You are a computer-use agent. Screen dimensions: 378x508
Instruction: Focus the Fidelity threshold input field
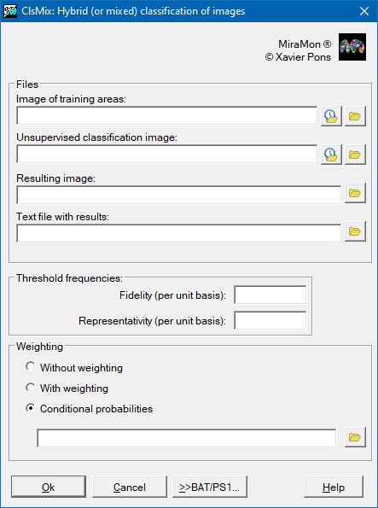coord(270,295)
